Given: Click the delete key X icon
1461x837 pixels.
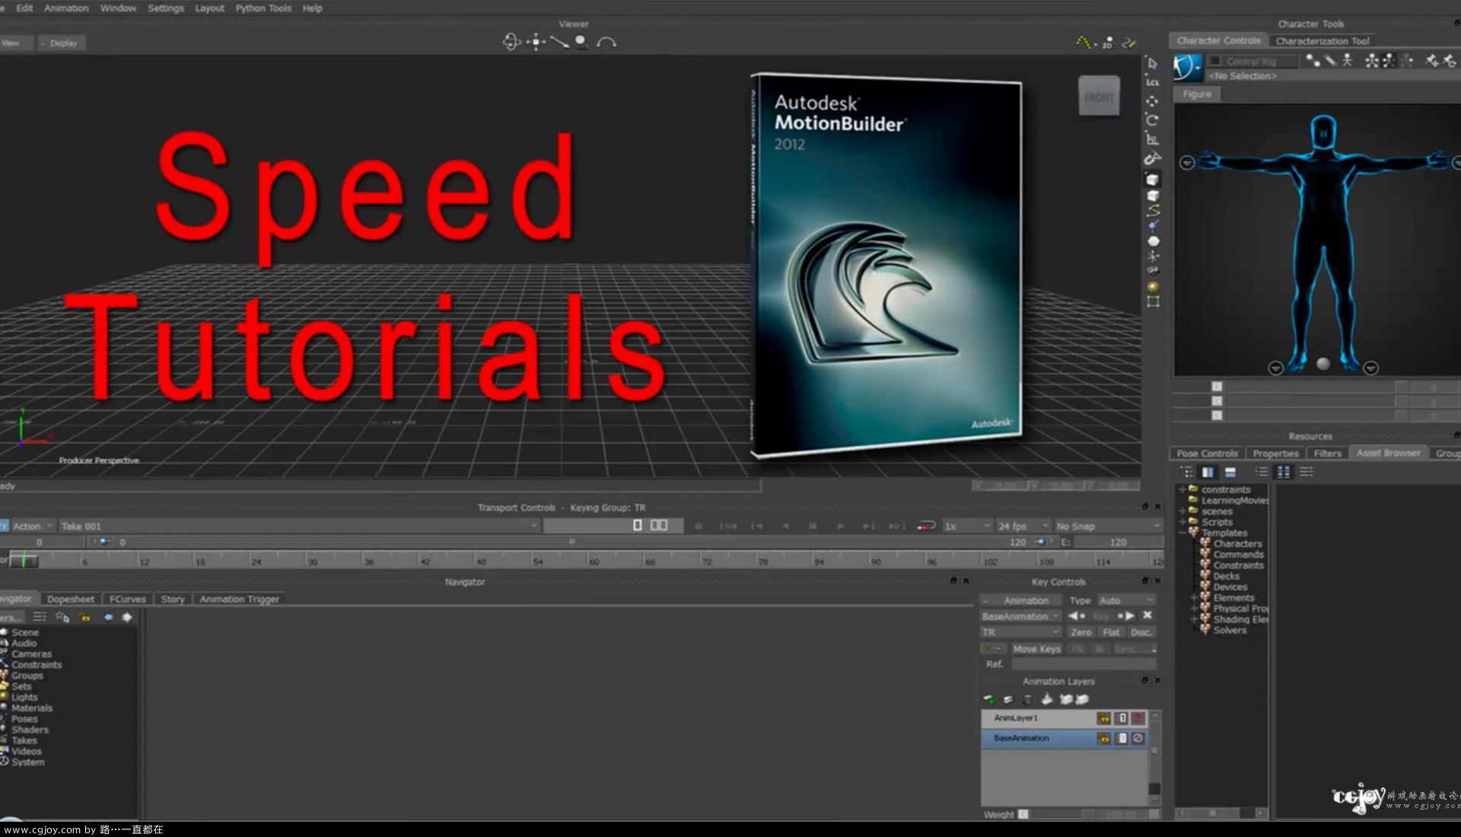Looking at the screenshot, I should click(x=1147, y=616).
